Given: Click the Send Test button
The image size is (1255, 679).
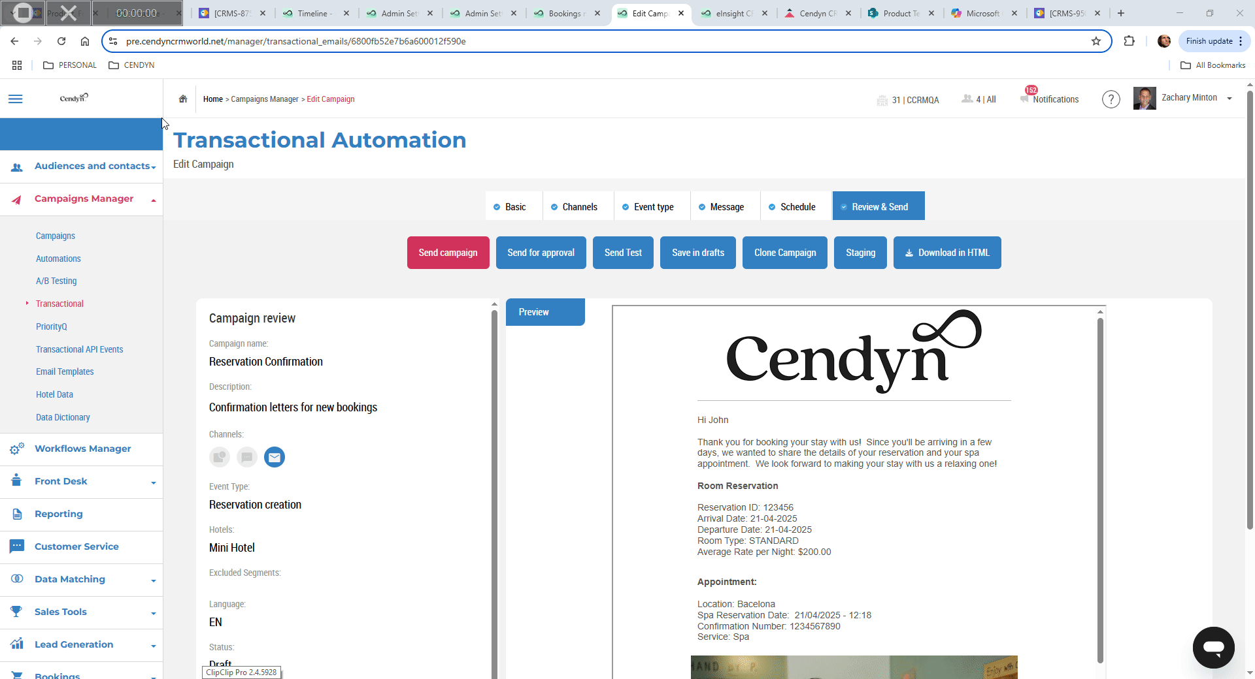Looking at the screenshot, I should coord(623,253).
